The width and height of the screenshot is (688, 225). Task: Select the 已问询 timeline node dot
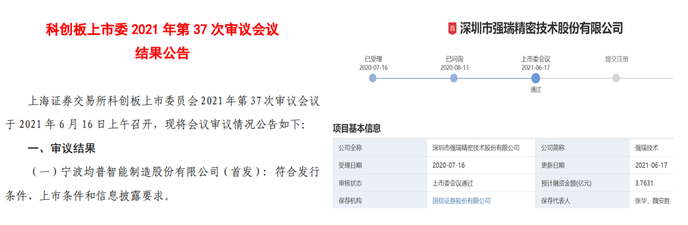click(454, 78)
